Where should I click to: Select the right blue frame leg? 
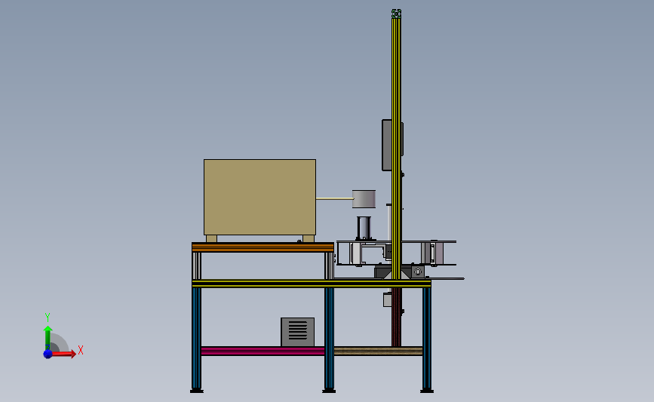pyautogui.click(x=427, y=338)
